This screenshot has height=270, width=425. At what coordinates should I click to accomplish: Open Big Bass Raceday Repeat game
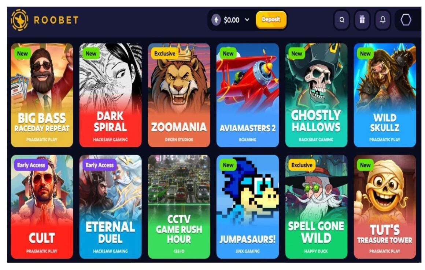point(42,95)
